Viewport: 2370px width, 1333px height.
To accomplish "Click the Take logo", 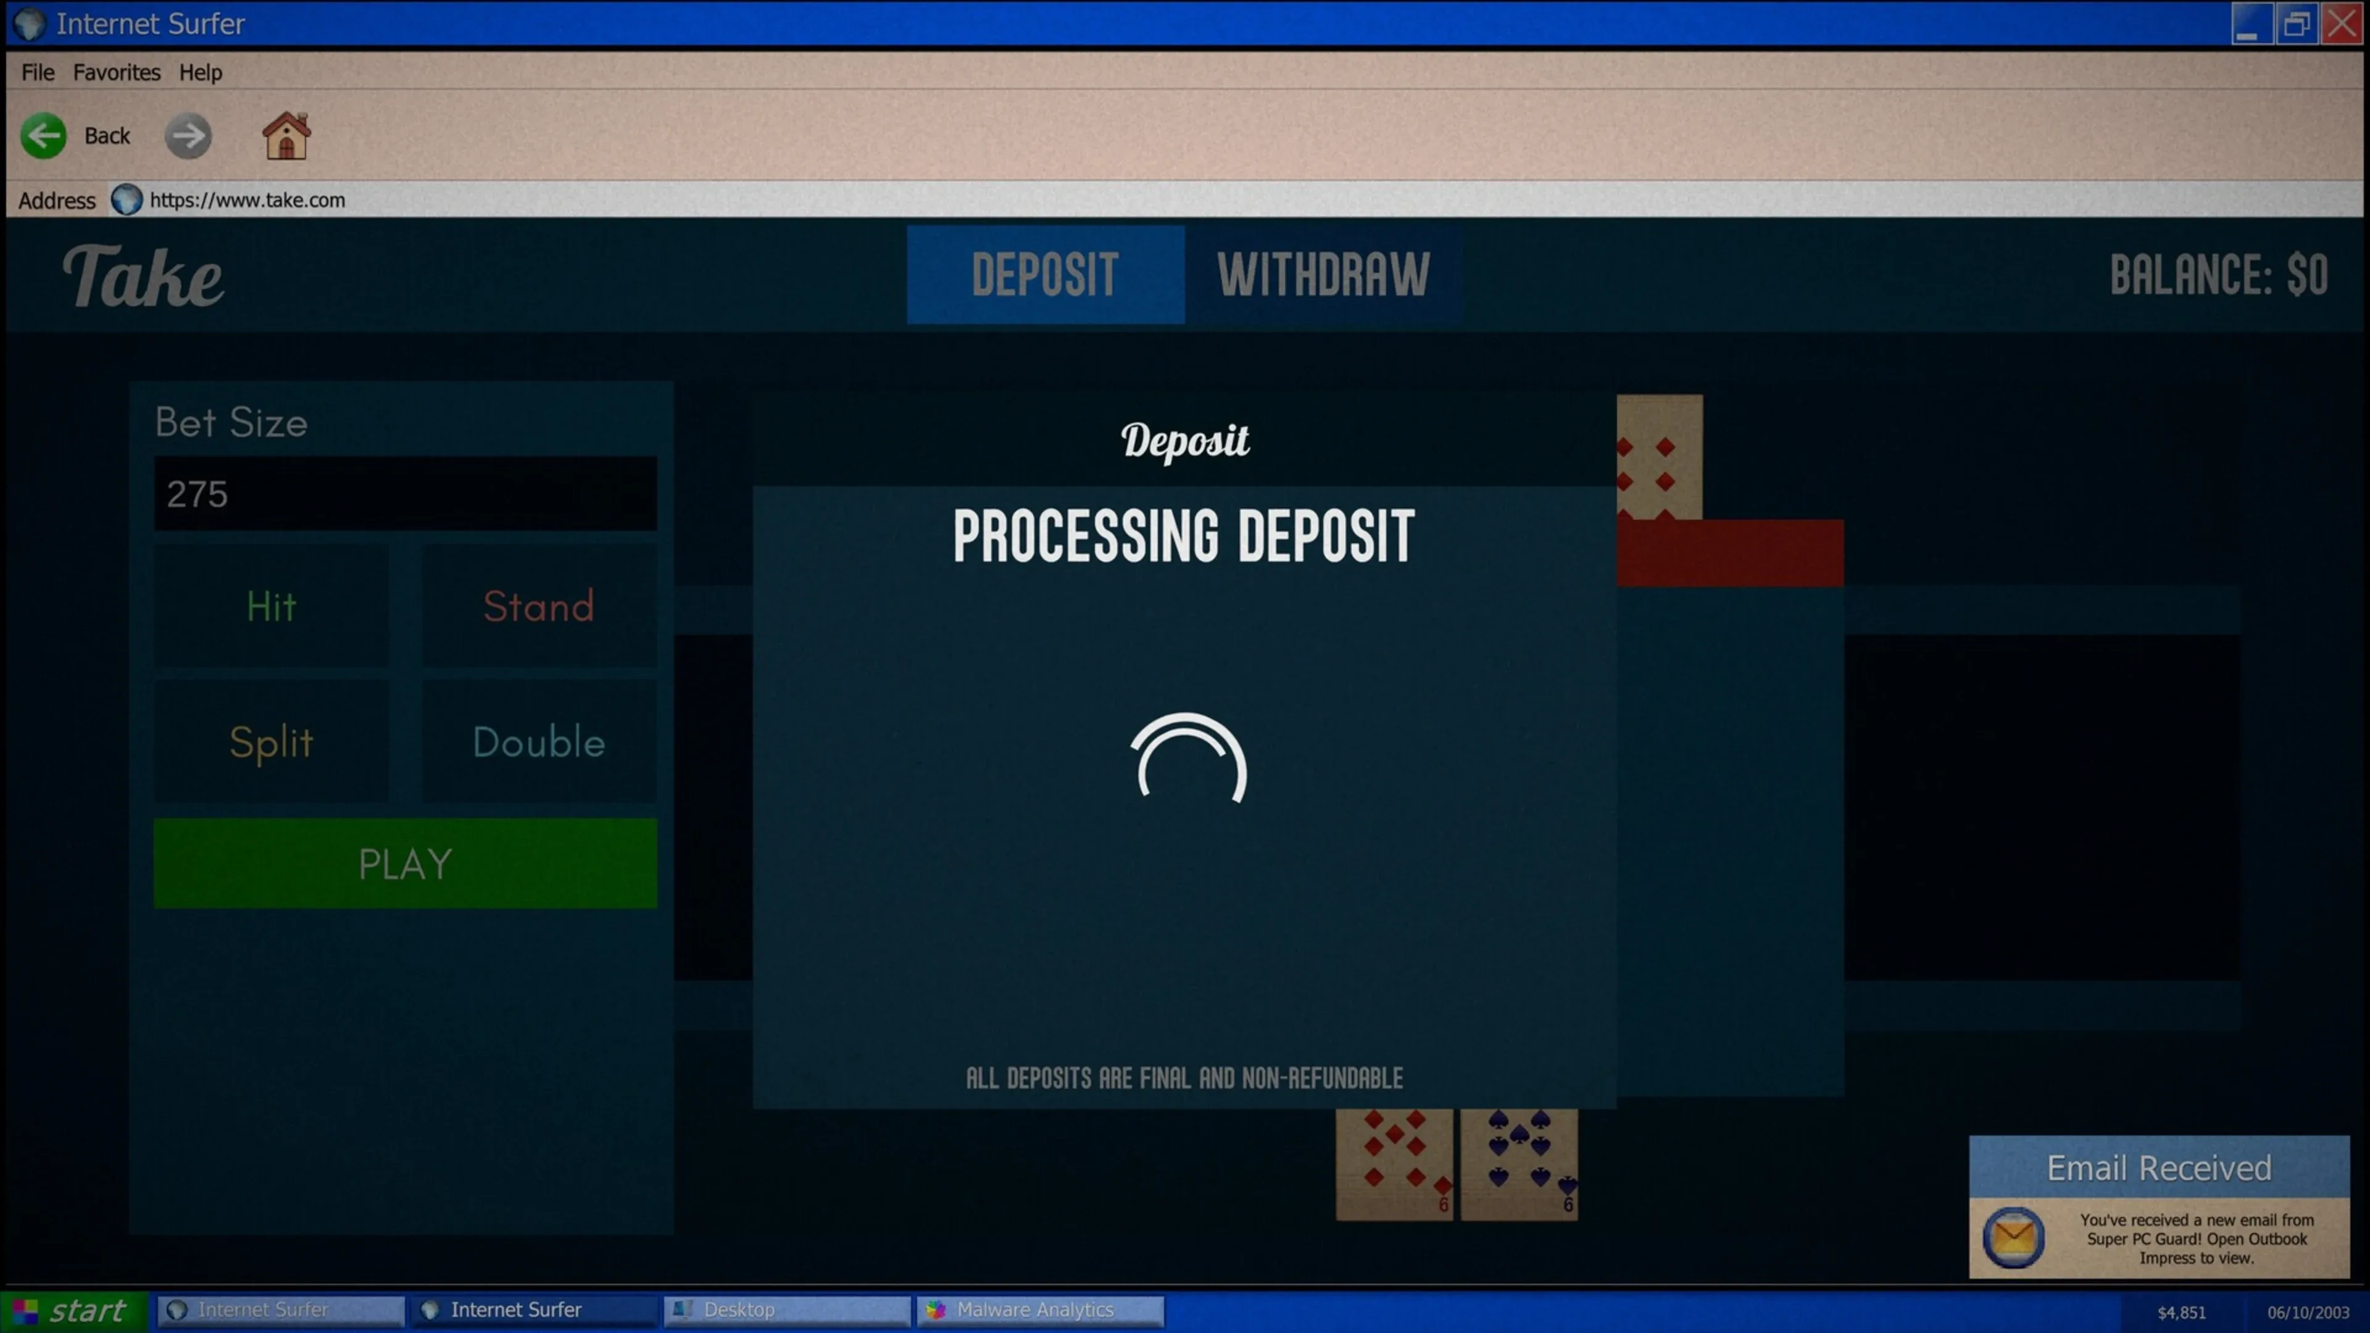I will tap(143, 276).
